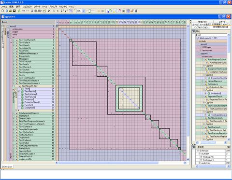Click the bar chart toolbar icon

click(132, 11)
